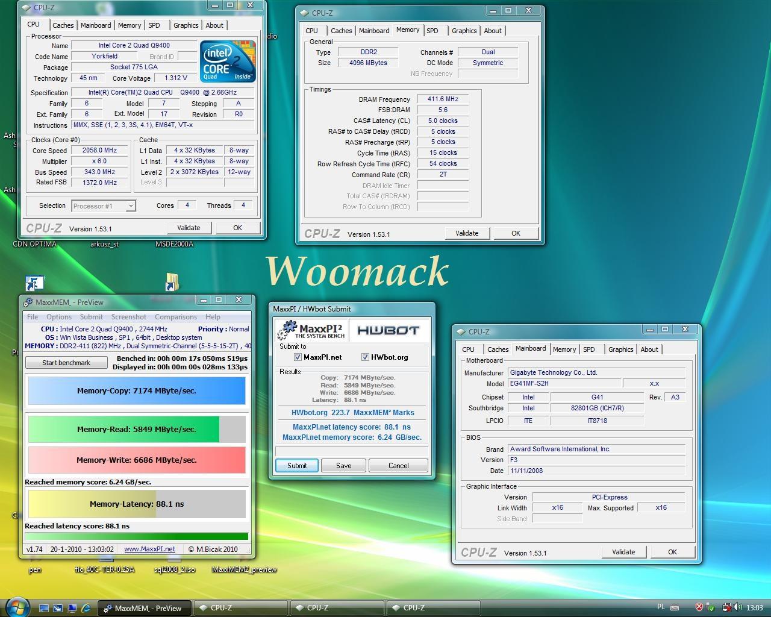The width and height of the screenshot is (771, 617).
Task: Switch to SPD tab in CPU window
Action: pos(154,25)
